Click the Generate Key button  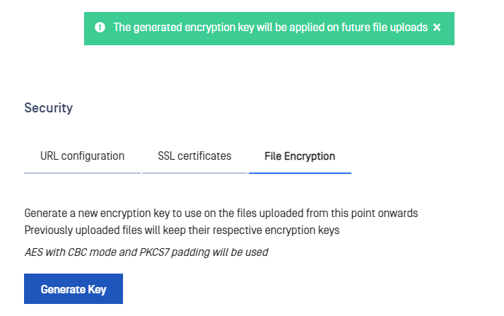pos(74,288)
